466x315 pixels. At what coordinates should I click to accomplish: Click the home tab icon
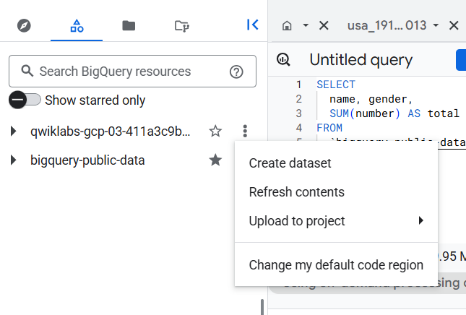click(x=287, y=25)
